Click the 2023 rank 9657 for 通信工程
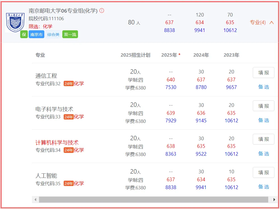280x209 pixels. (x=231, y=87)
